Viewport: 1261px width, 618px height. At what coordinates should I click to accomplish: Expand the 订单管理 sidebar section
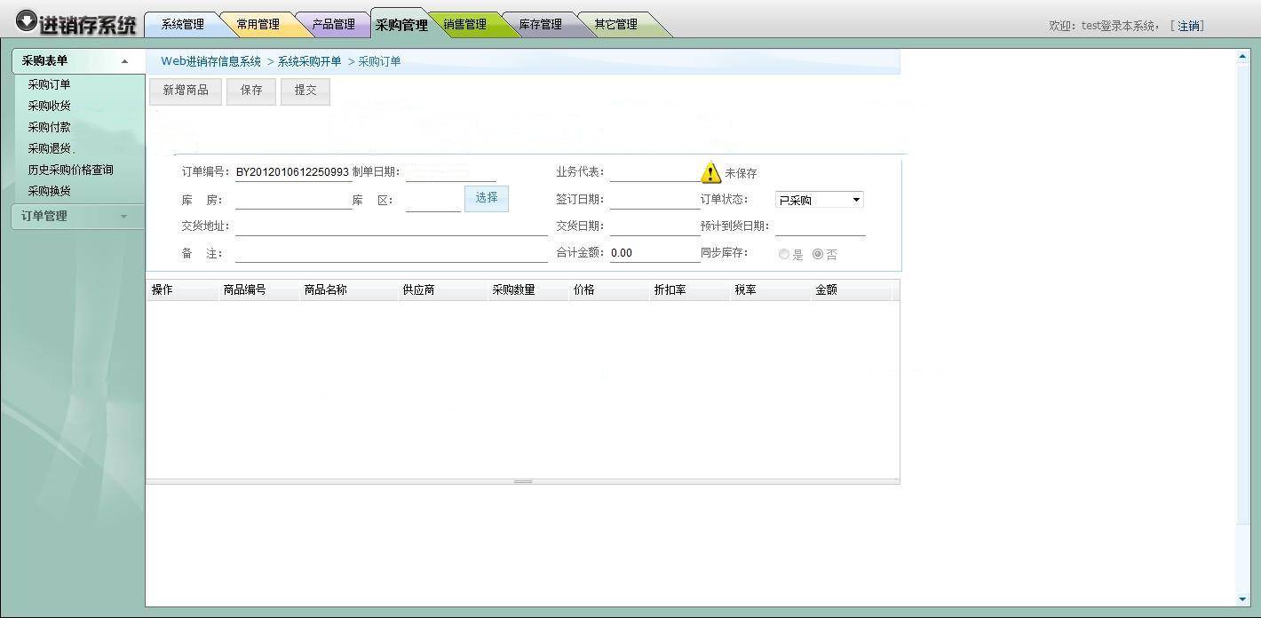(123, 217)
